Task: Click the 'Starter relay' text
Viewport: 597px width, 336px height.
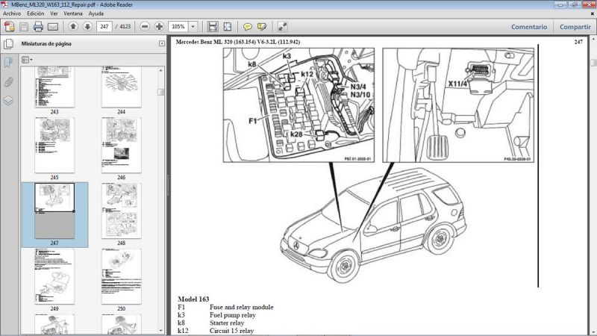Action: [227, 323]
